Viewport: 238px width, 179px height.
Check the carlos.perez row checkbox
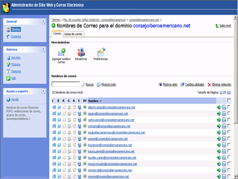pyautogui.click(x=229, y=119)
